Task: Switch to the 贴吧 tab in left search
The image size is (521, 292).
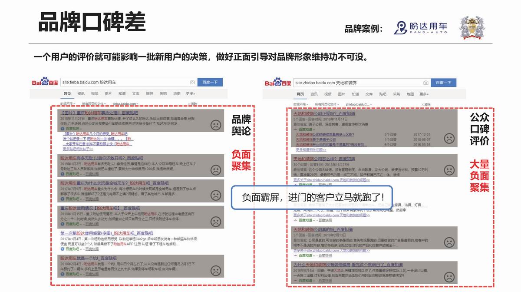Action: pos(149,93)
